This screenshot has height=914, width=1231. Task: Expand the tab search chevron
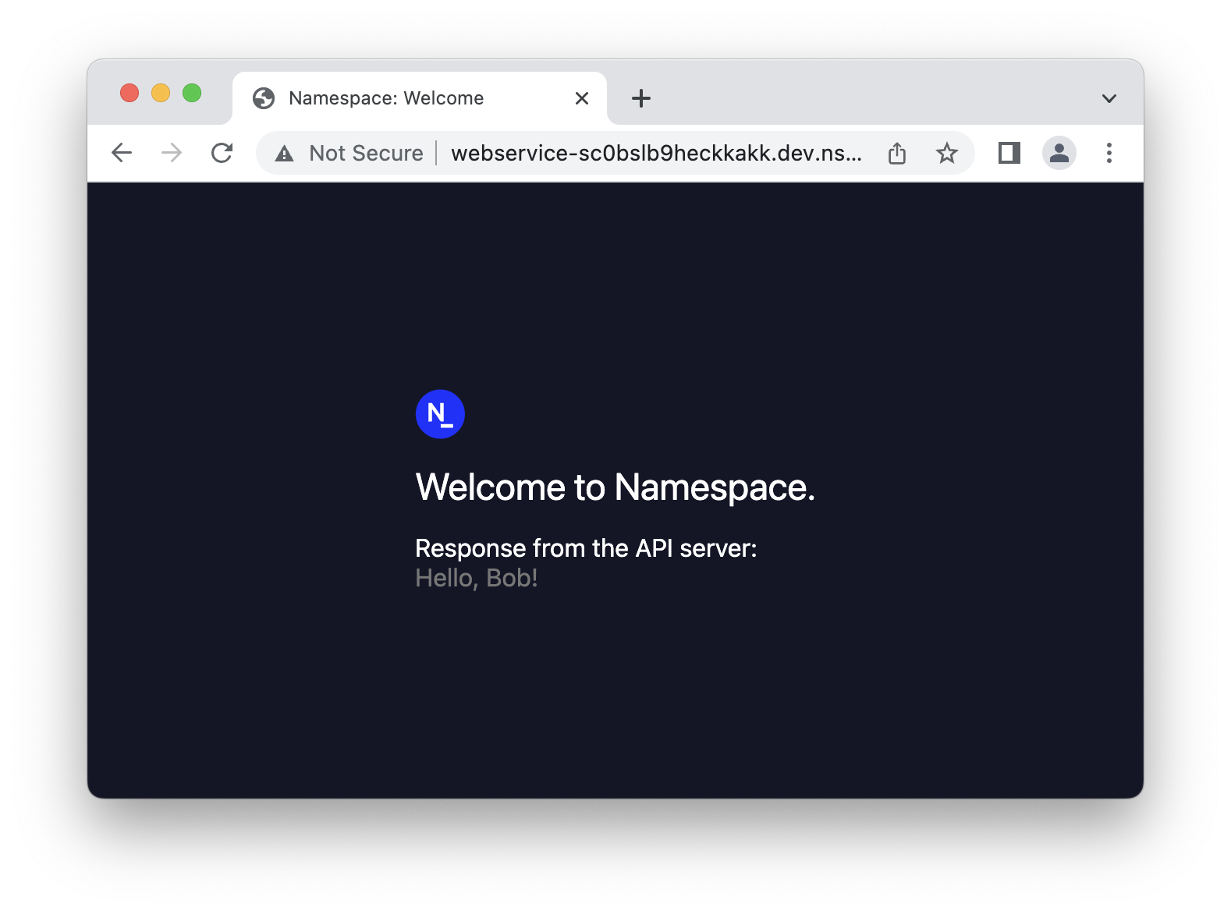(1109, 98)
